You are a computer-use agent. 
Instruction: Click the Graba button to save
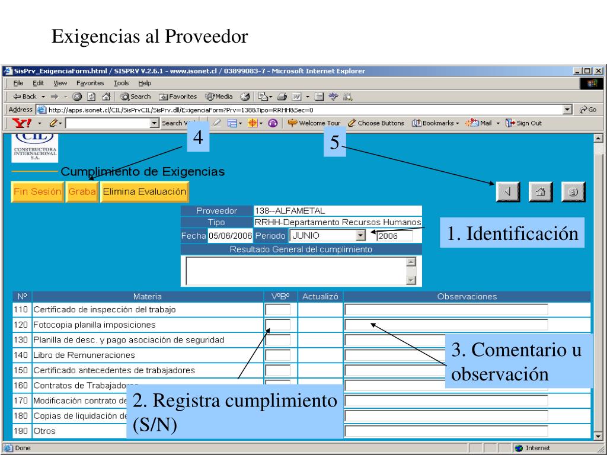click(82, 191)
